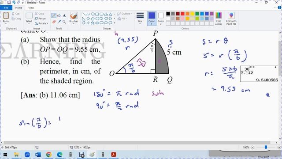Open the Windows Start menu

[5, 155]
